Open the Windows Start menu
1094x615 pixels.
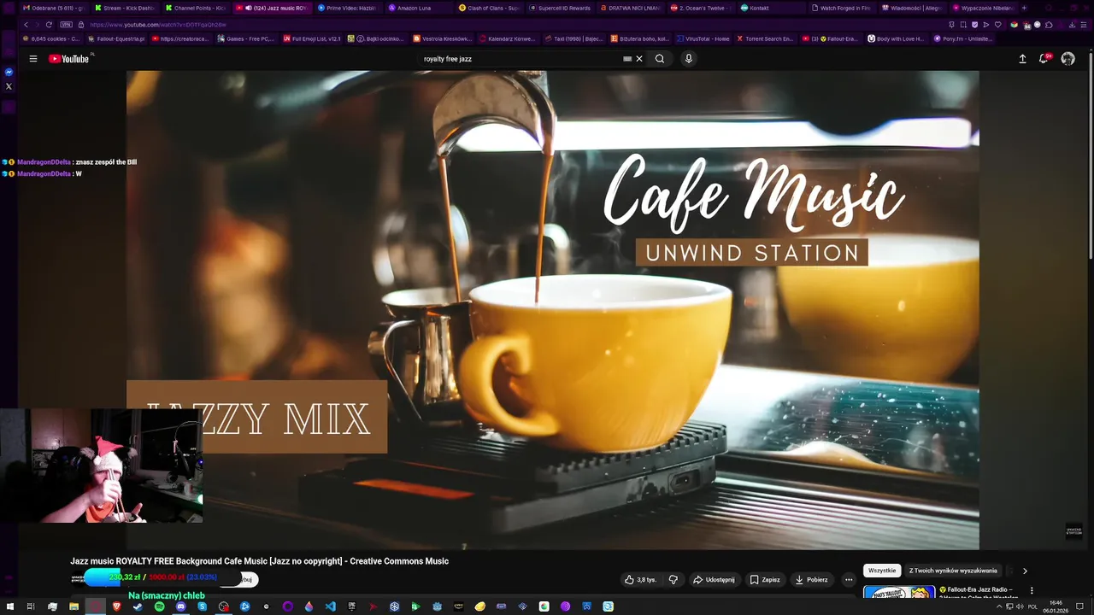[x=9, y=606]
